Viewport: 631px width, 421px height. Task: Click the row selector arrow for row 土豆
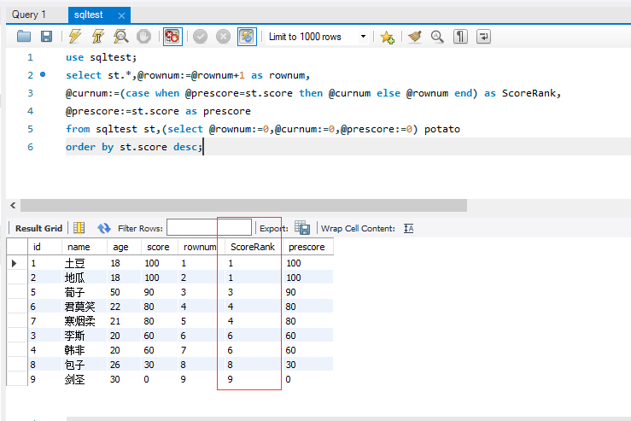[x=14, y=263]
